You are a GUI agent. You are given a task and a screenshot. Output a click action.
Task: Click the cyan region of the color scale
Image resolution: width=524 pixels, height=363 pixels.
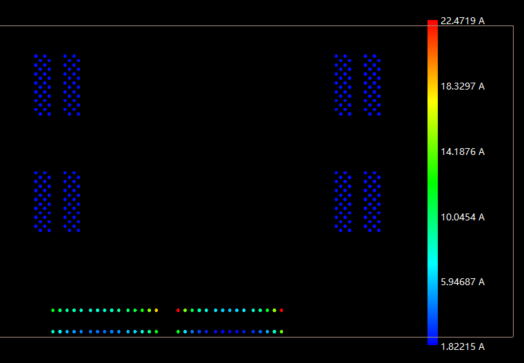[432, 265]
